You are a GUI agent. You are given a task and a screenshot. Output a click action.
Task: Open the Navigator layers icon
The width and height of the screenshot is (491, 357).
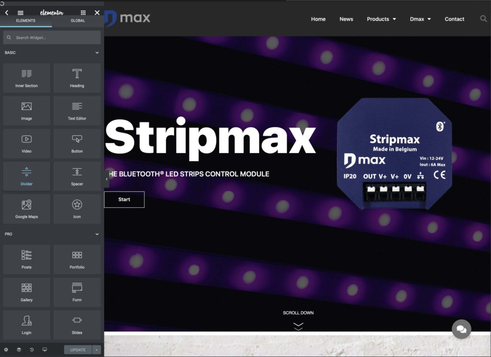point(19,350)
